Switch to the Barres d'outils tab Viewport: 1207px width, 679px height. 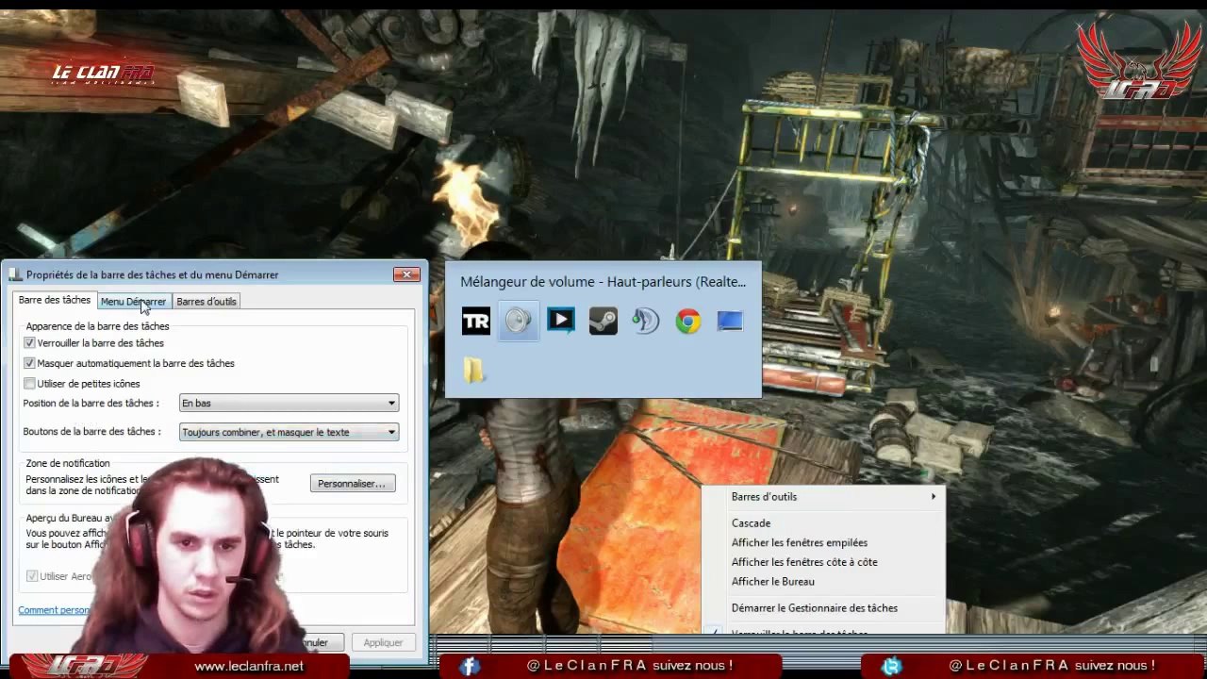[207, 302]
